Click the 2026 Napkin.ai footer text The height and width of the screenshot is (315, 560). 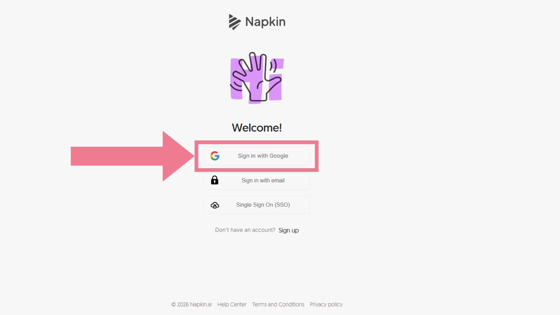194,304
